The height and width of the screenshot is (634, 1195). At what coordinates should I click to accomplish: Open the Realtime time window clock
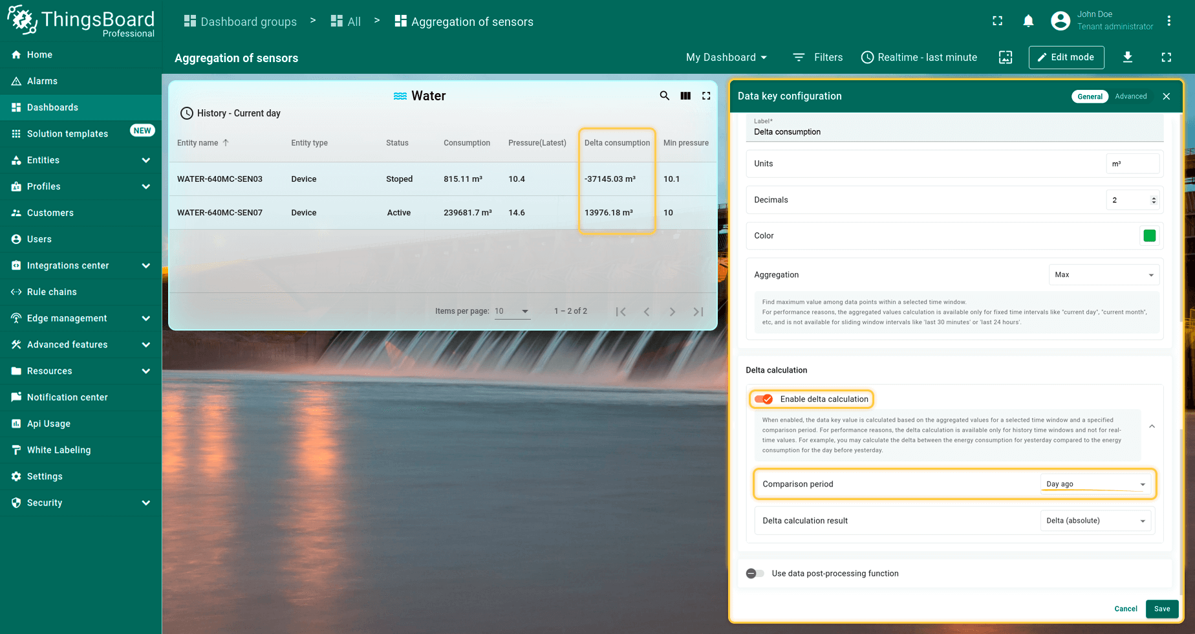click(x=867, y=58)
